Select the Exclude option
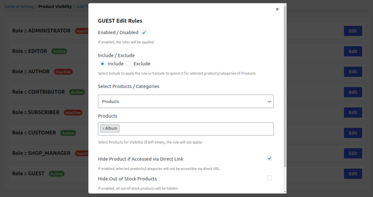 point(128,64)
